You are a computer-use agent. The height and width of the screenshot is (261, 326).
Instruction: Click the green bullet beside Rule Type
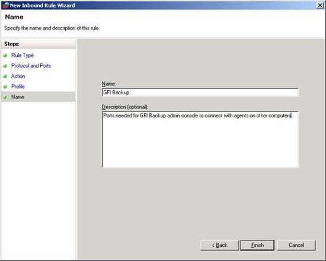tap(5, 56)
